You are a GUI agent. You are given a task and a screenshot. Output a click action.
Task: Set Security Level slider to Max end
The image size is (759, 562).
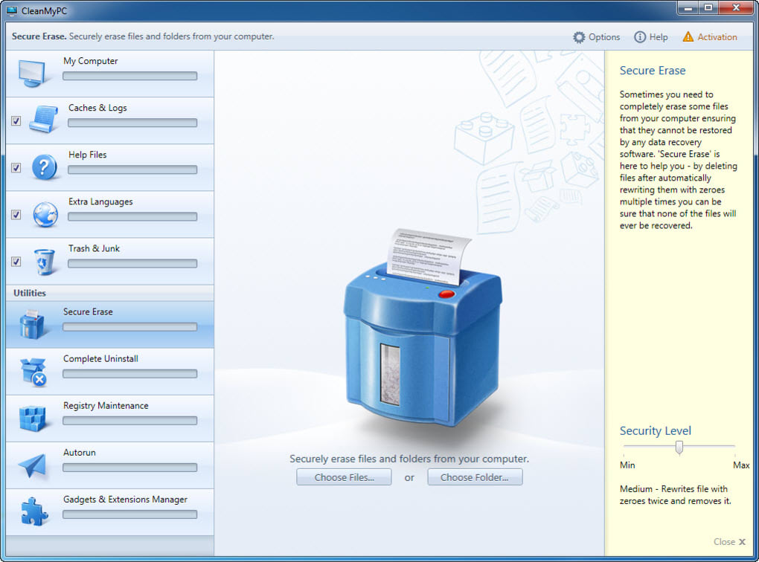734,446
